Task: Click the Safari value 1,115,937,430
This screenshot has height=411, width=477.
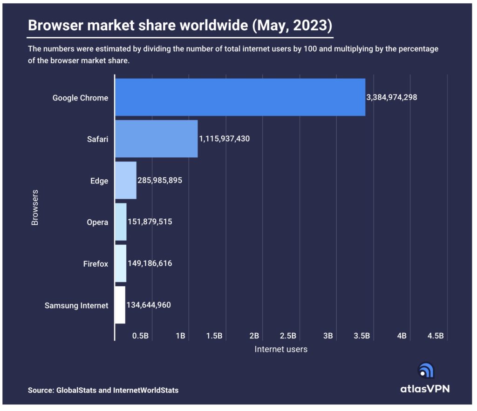Action: (x=225, y=139)
